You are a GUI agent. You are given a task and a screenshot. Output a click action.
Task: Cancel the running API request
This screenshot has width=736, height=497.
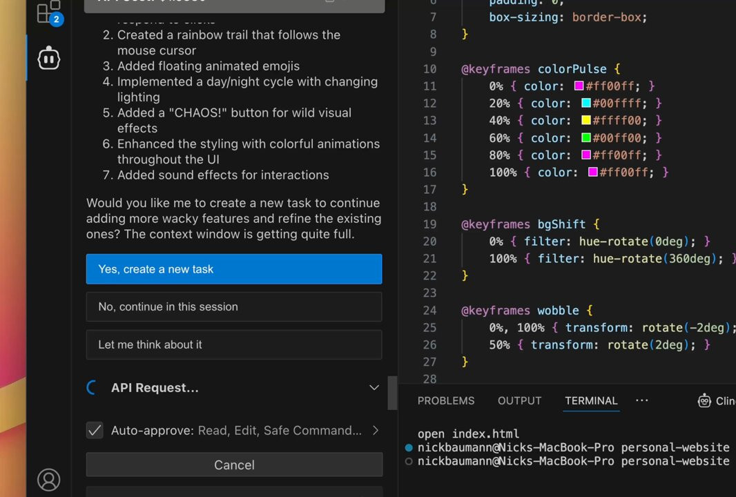234,465
